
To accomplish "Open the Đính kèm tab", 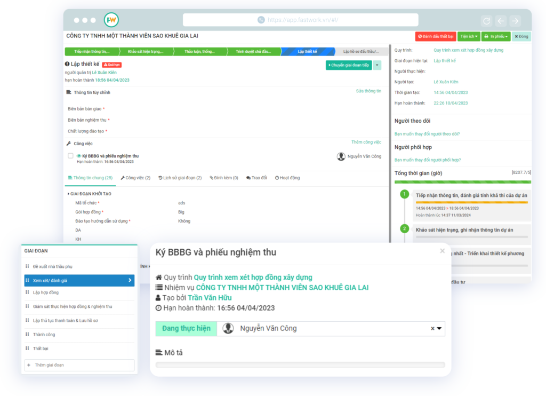I will pyautogui.click(x=223, y=178).
